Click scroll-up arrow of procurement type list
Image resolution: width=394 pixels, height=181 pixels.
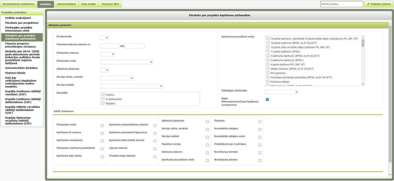point(363,37)
